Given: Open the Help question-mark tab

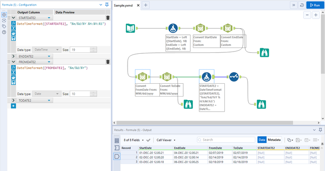Looking at the screenshot, I should point(4,32).
